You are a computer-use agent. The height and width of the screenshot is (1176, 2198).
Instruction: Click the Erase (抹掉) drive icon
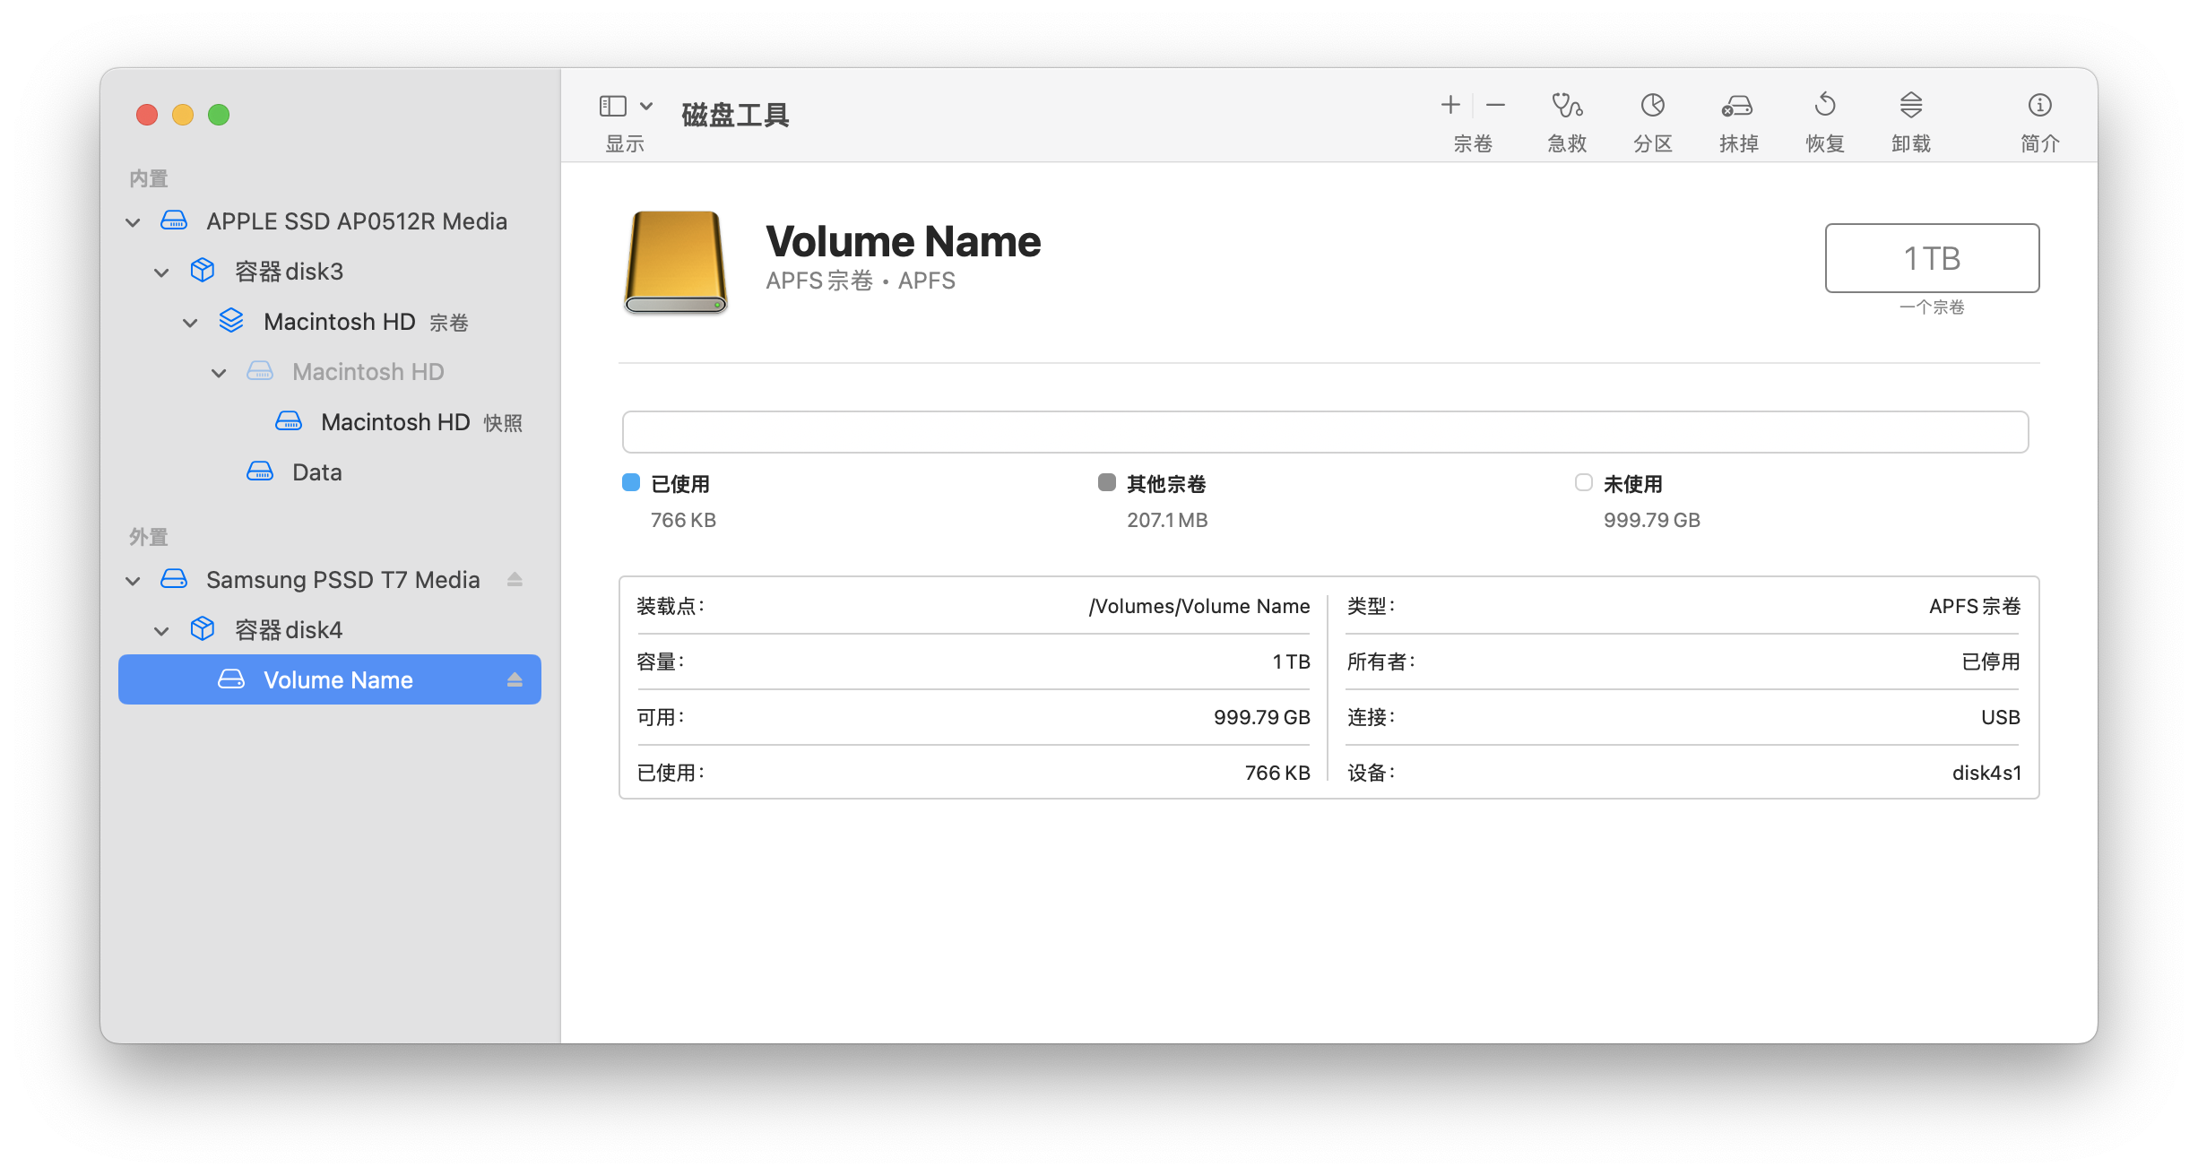pyautogui.click(x=1737, y=107)
